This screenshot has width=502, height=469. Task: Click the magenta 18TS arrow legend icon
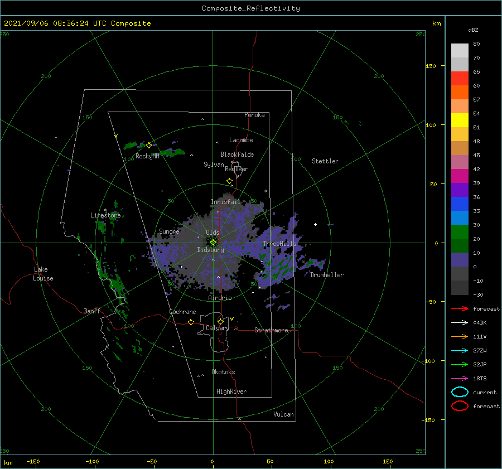460,379
